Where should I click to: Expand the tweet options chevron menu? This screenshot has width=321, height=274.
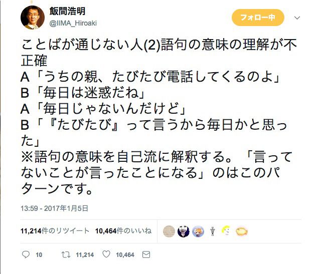(x=297, y=18)
